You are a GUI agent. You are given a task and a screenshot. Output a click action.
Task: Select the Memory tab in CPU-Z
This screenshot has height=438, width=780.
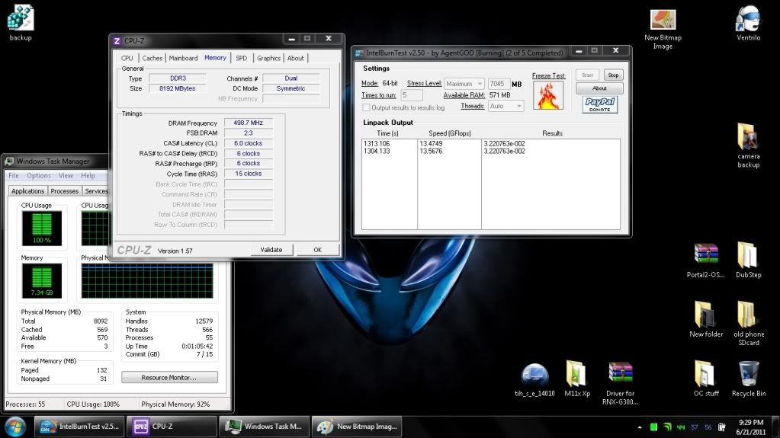(215, 58)
